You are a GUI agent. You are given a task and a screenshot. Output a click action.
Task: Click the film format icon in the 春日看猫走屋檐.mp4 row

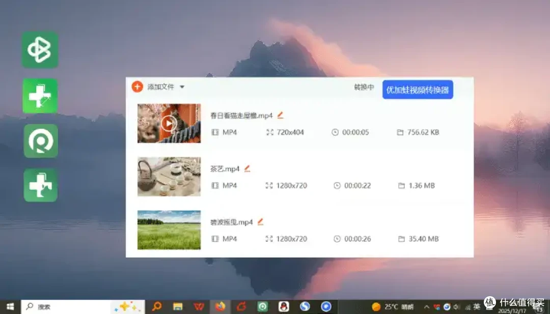215,132
